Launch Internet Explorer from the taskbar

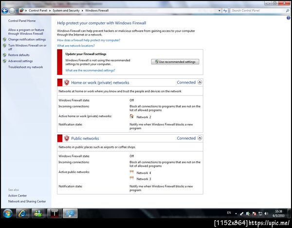[22, 213]
